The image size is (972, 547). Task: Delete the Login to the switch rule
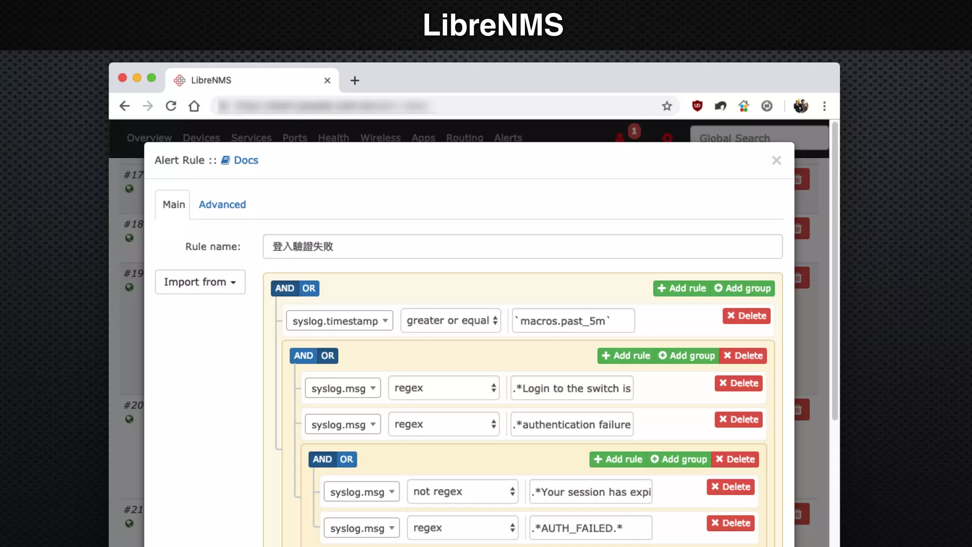(x=738, y=383)
